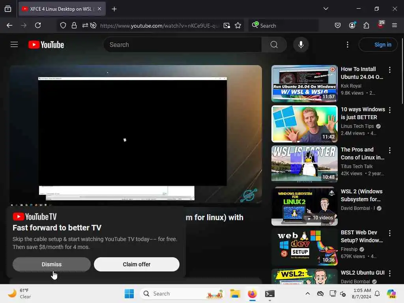Open the Fireship channel name

click(349, 249)
